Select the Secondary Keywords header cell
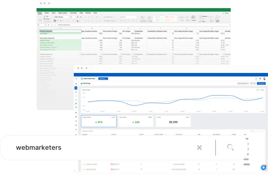 [60, 38]
